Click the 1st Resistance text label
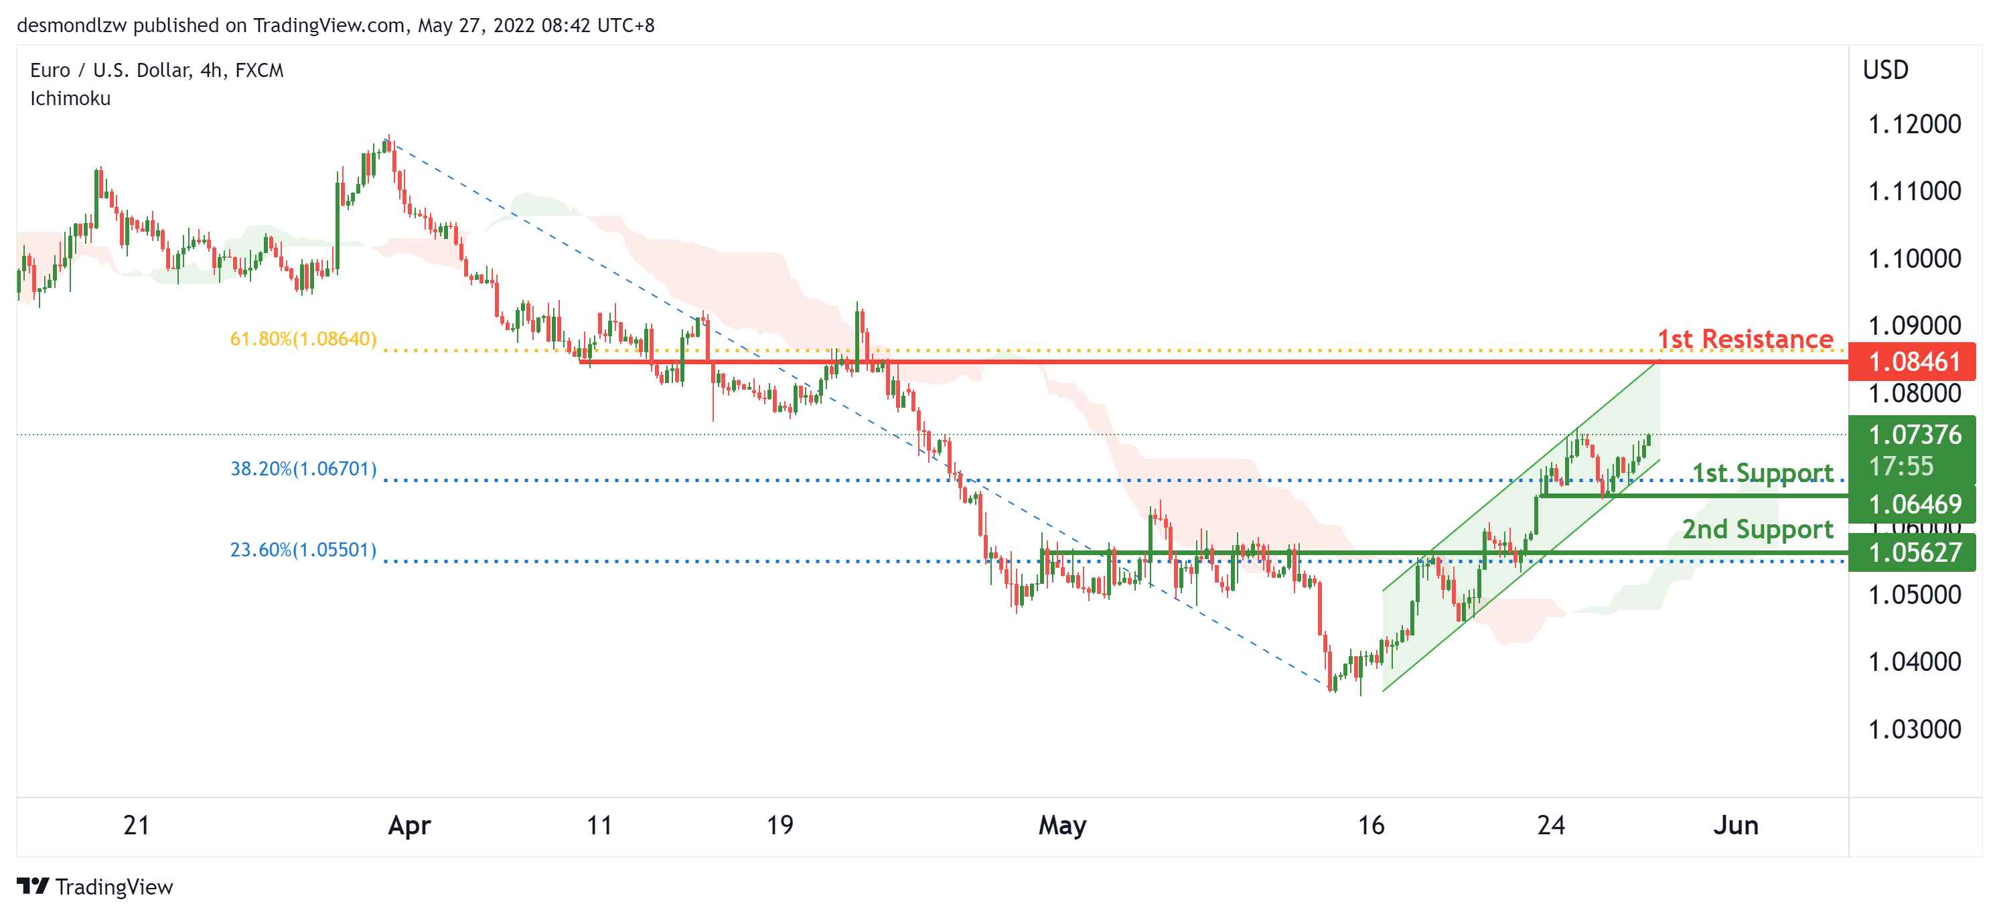1999x916 pixels. 1745,339
